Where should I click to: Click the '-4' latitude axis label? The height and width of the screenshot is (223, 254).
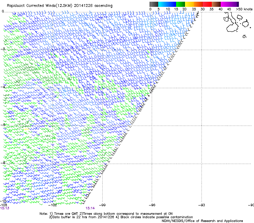tap(3, 87)
